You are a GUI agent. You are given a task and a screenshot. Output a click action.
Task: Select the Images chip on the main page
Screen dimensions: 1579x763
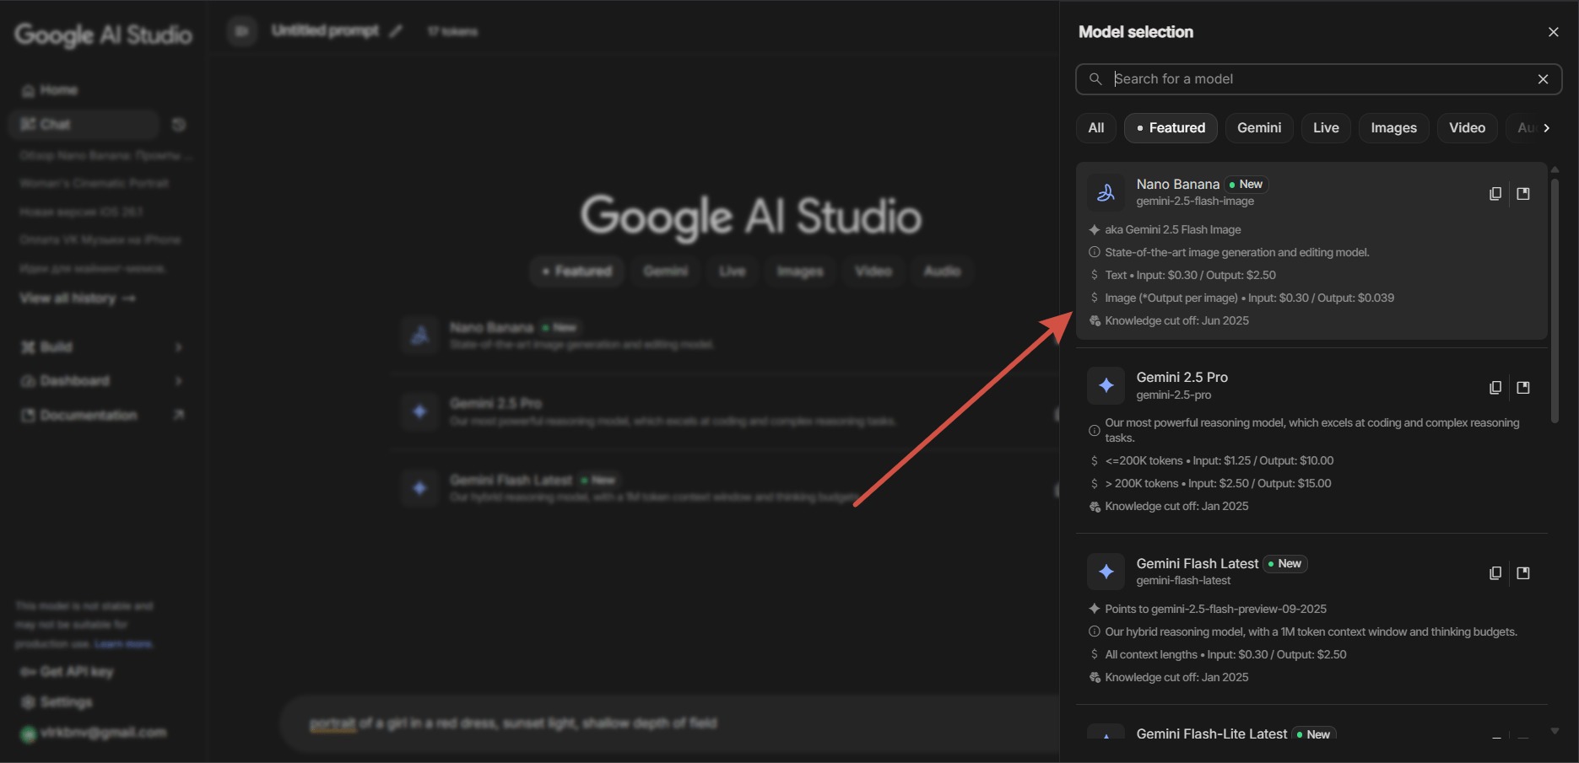point(800,271)
